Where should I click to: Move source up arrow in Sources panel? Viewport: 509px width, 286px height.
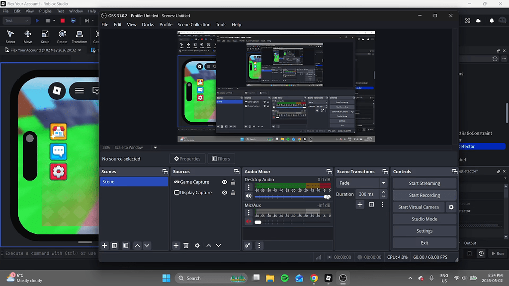209,245
